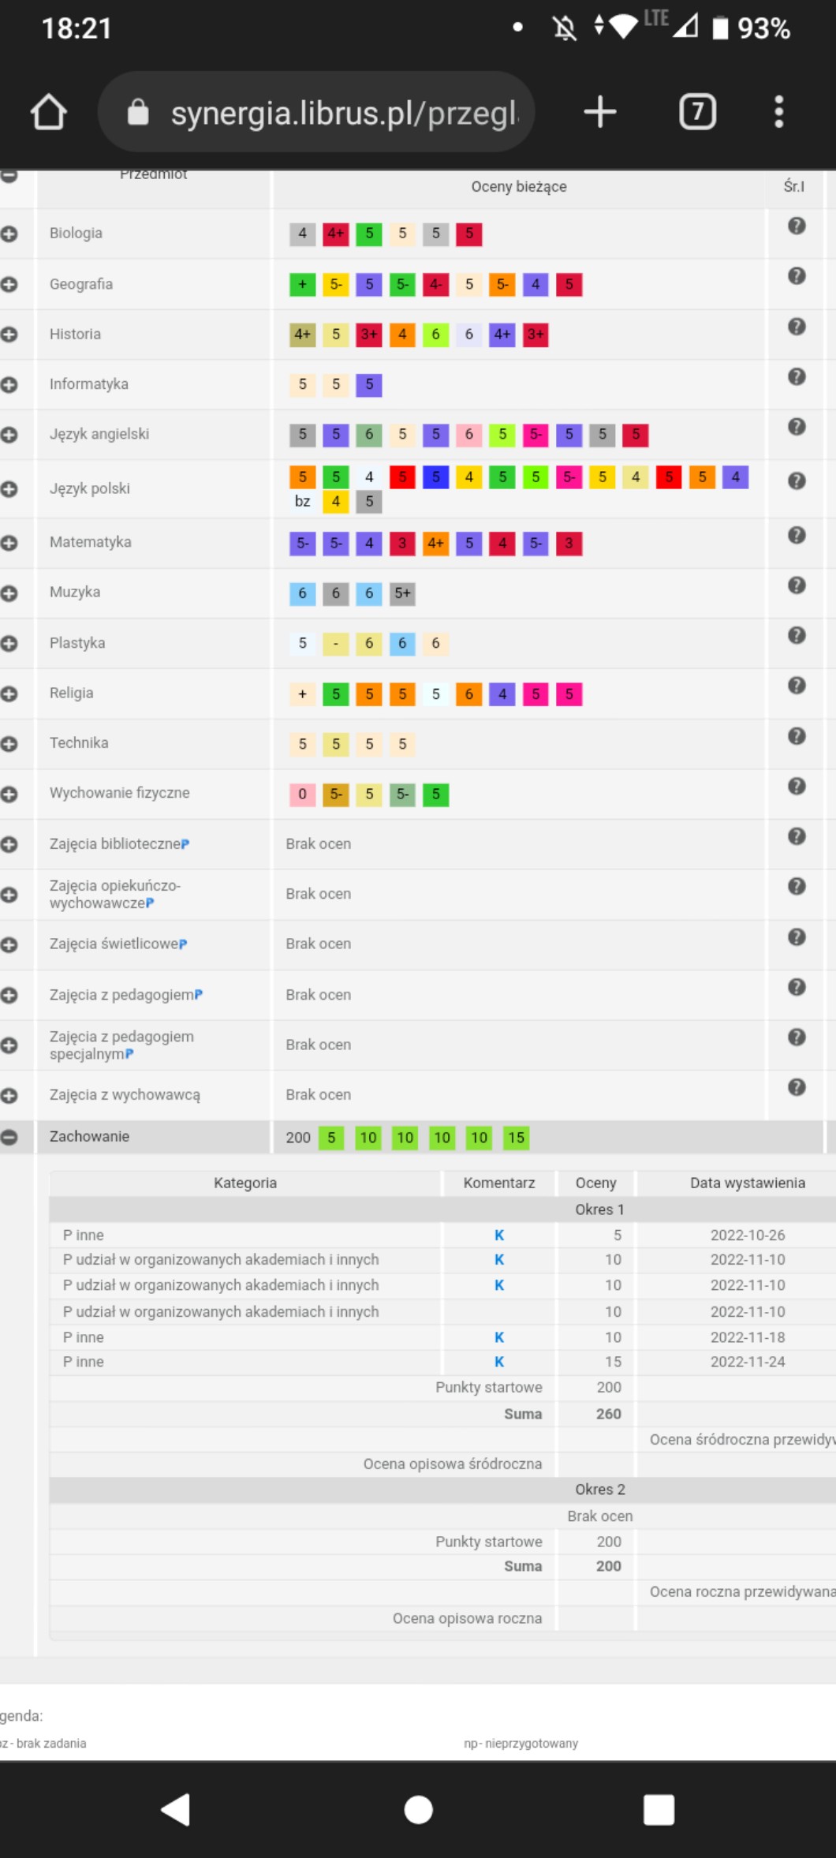Viewport: 836px width, 1858px height.
Task: Click the bz entry in Język polski
Action: (302, 502)
